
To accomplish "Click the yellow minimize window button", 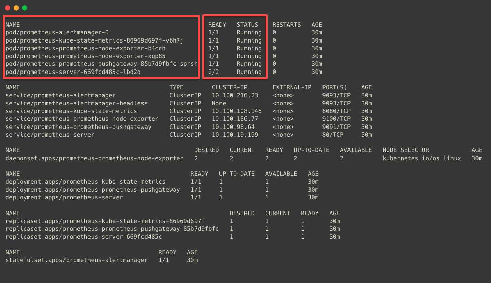I will click(16, 8).
